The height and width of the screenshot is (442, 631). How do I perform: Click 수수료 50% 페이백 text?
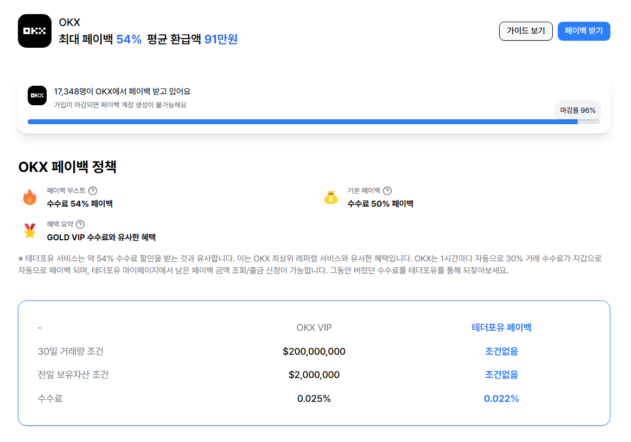click(x=380, y=203)
